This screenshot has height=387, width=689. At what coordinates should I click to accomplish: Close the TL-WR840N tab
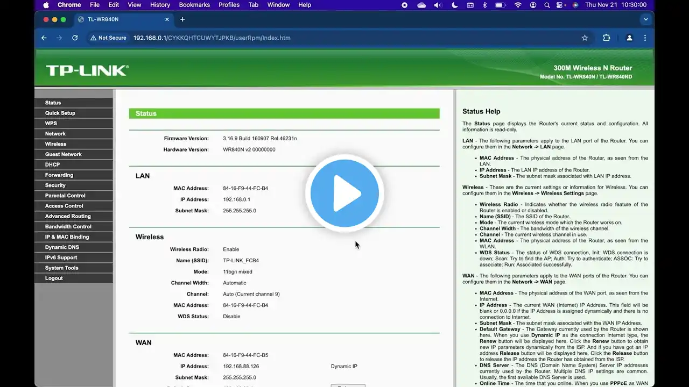pyautogui.click(x=167, y=19)
